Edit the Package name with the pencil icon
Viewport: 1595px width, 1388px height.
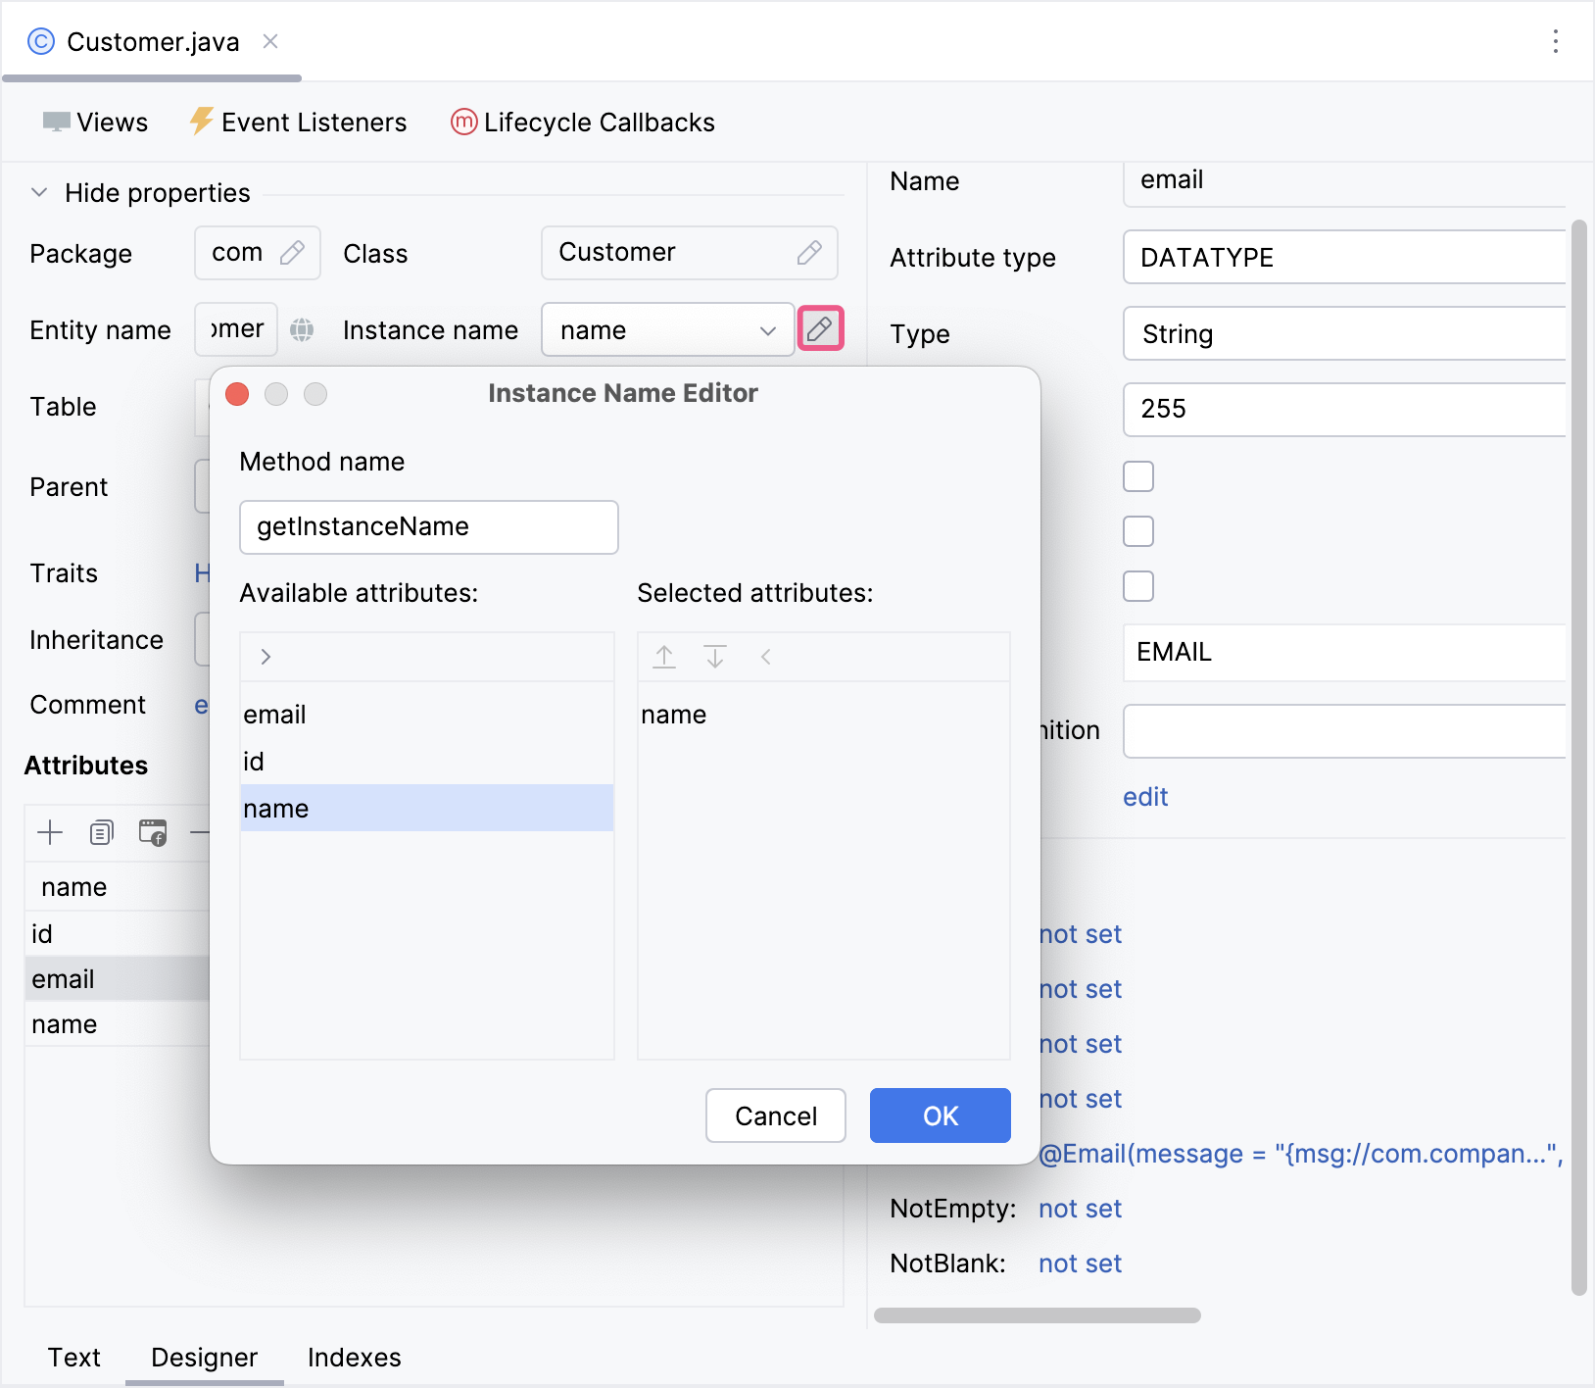coord(295,253)
